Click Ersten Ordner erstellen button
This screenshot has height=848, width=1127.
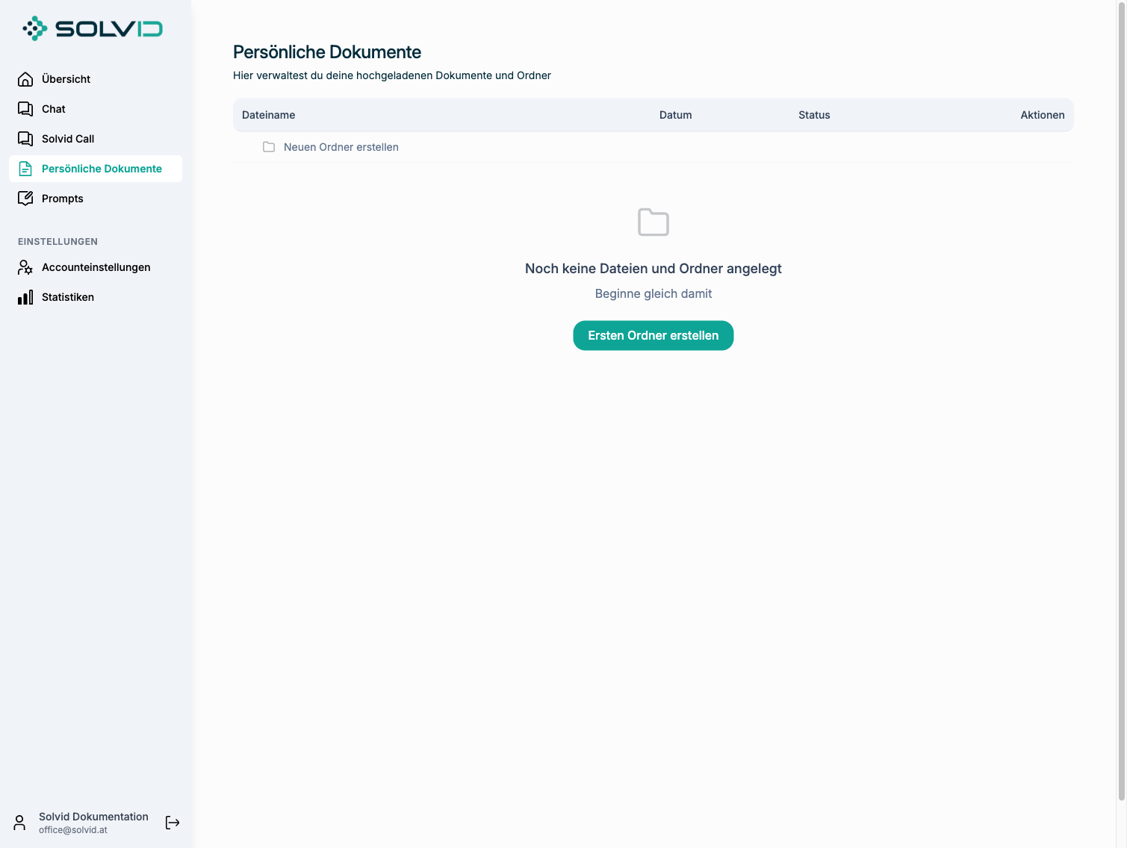653,336
